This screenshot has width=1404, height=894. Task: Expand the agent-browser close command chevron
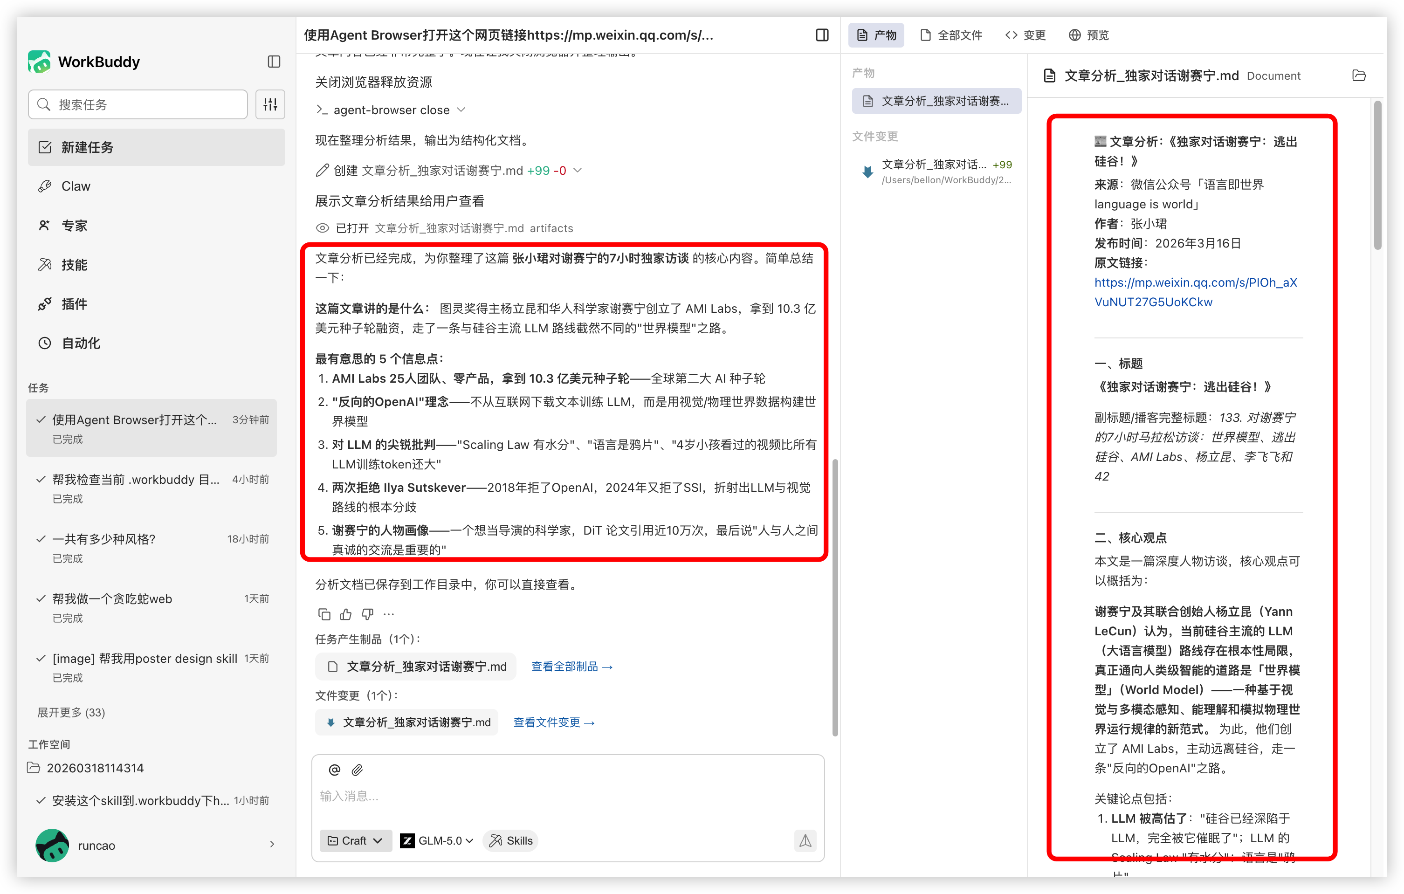click(x=461, y=110)
